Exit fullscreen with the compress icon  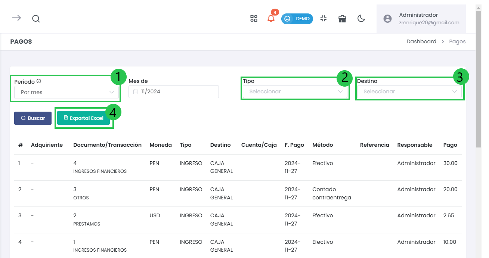324,19
